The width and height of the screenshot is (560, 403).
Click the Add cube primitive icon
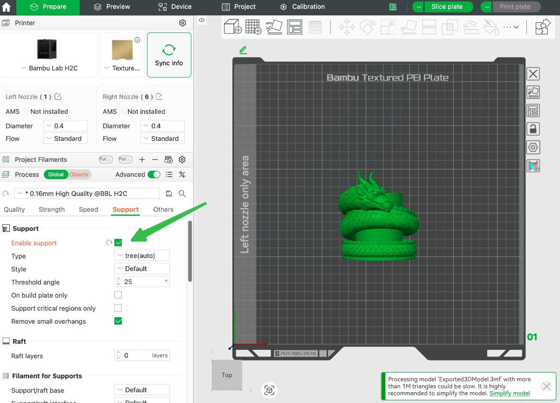pyautogui.click(x=232, y=27)
